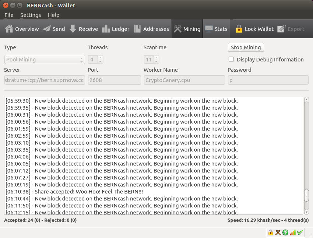Image resolution: width=313 pixels, height=238 pixels.
Task: Click the Stop Mining button
Action: 246,47
